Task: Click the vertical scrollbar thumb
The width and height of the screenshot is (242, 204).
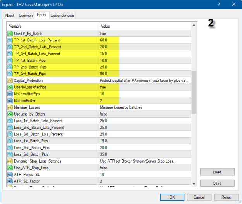Action: 194,92
